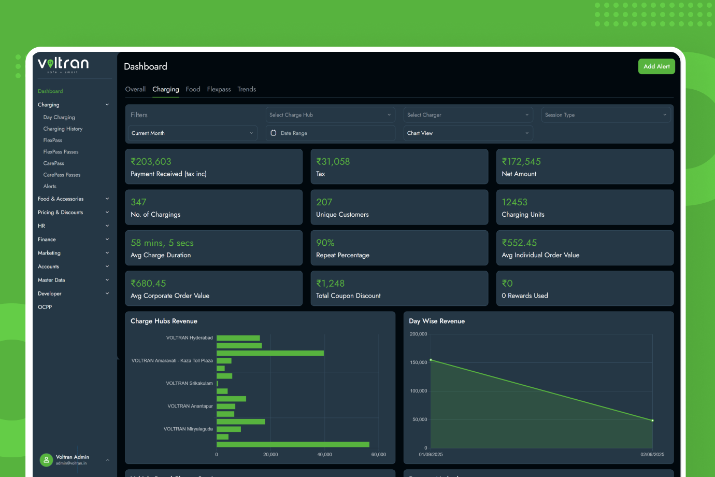Switch to the Trends tab
The width and height of the screenshot is (715, 477).
click(x=247, y=89)
